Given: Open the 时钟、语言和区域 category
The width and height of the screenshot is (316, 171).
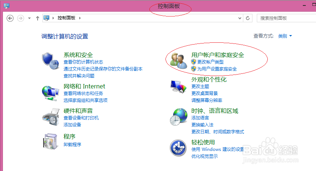Looking at the screenshot, I should [215, 111].
